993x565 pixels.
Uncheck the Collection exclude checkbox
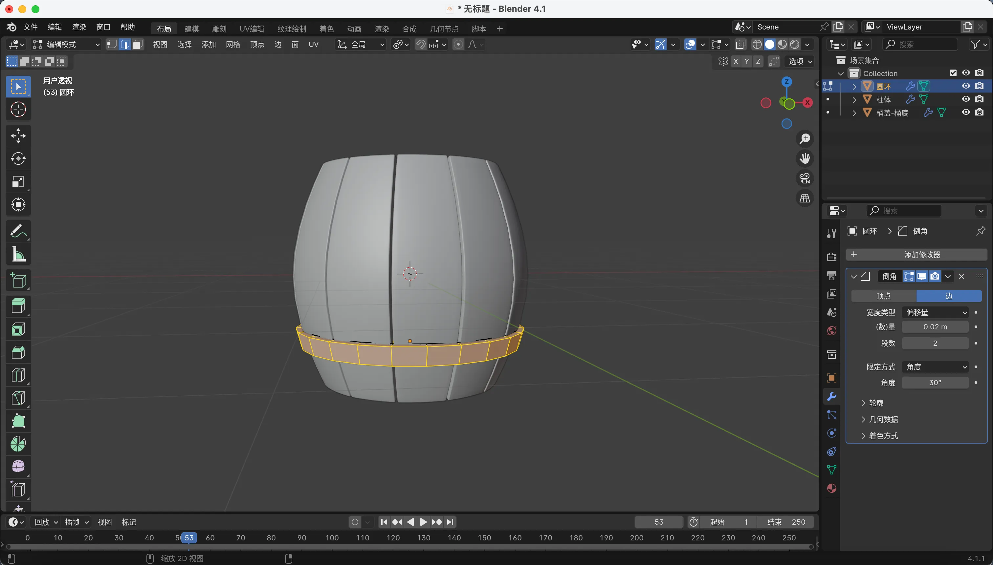[x=953, y=73]
